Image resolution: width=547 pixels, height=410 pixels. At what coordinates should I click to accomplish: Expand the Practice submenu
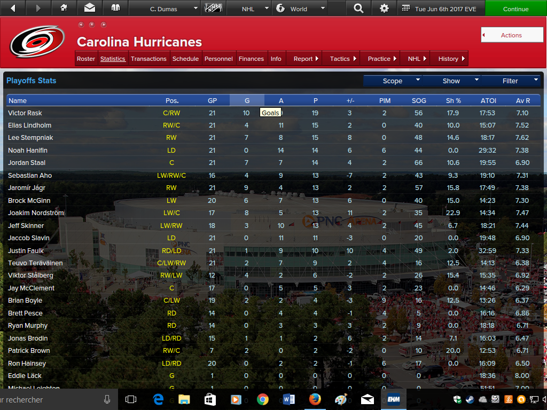pyautogui.click(x=380, y=59)
